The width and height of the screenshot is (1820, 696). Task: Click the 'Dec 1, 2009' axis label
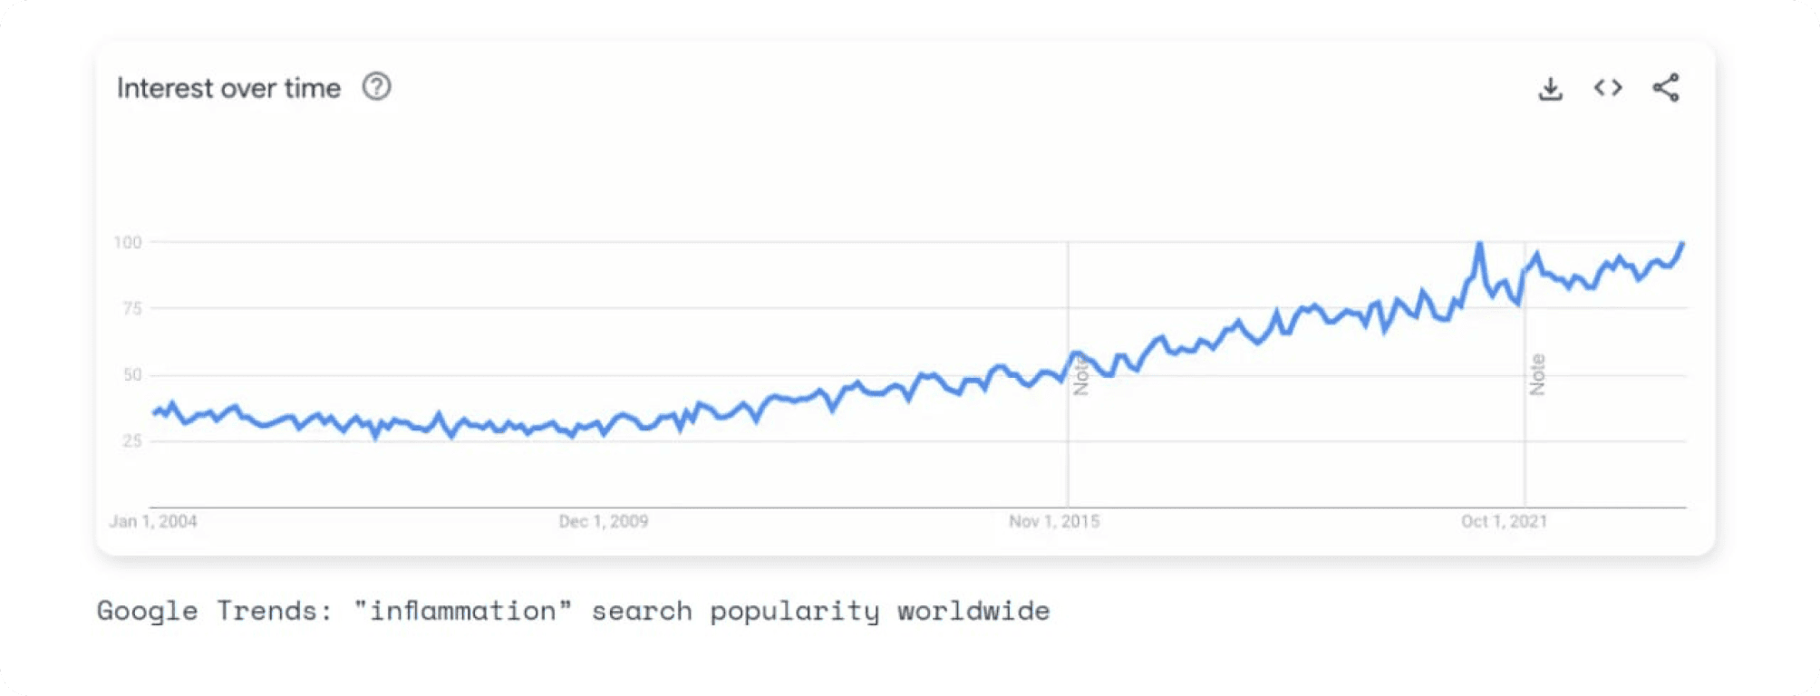(604, 521)
